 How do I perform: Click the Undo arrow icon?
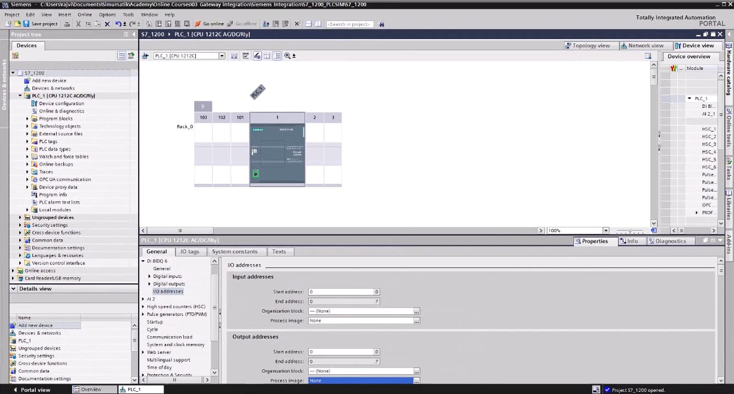(118, 24)
